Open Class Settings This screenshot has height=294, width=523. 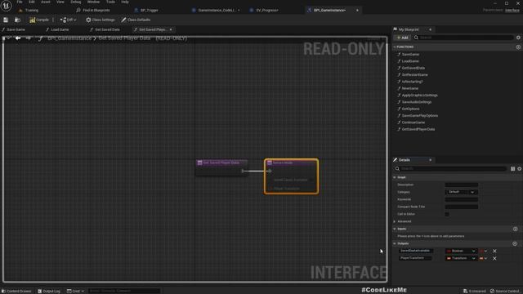coord(100,20)
